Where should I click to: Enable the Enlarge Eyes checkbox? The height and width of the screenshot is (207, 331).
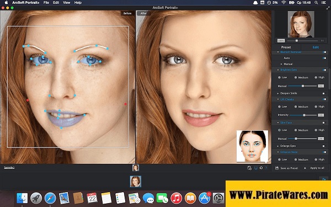point(324,146)
